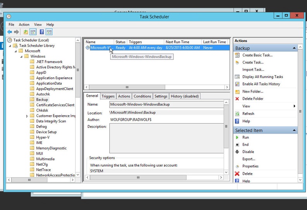Click Export... in the Actions pane

click(248, 159)
